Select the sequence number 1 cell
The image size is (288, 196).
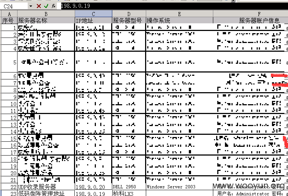coord(9,27)
